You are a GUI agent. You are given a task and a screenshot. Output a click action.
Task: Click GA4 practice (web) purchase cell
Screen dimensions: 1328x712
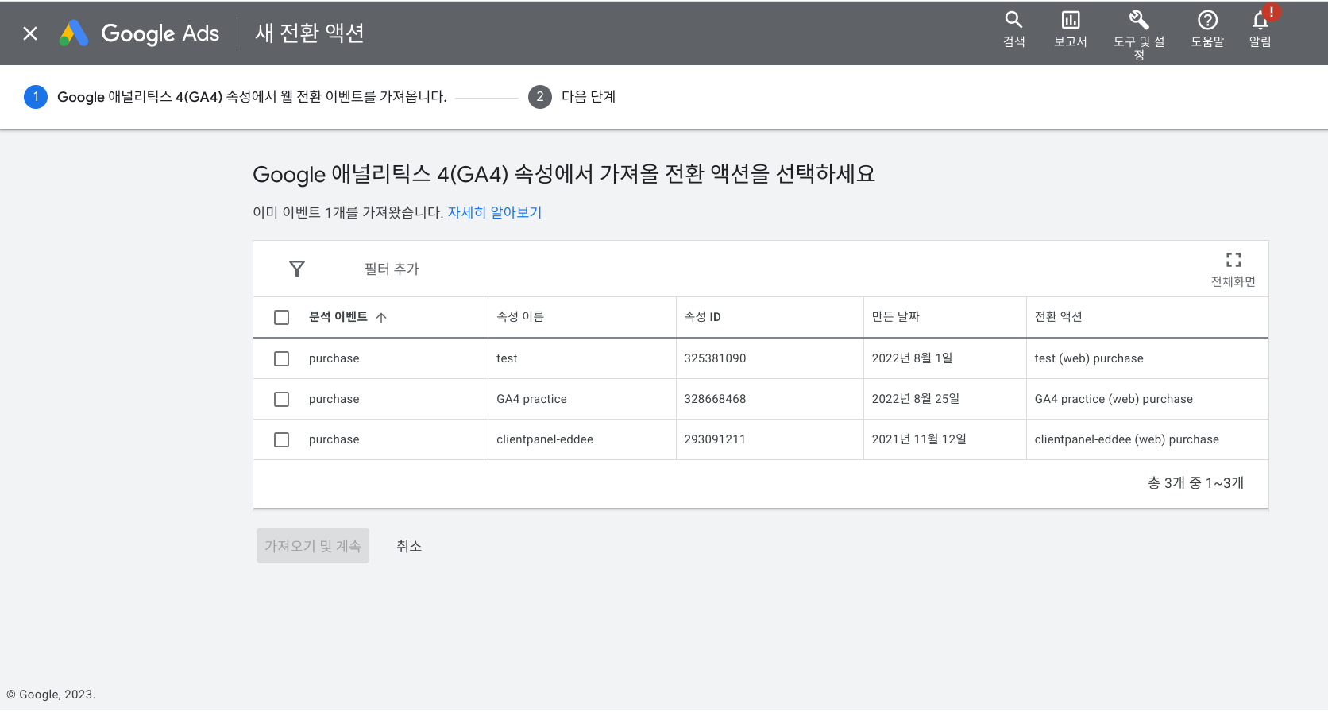click(x=1114, y=399)
